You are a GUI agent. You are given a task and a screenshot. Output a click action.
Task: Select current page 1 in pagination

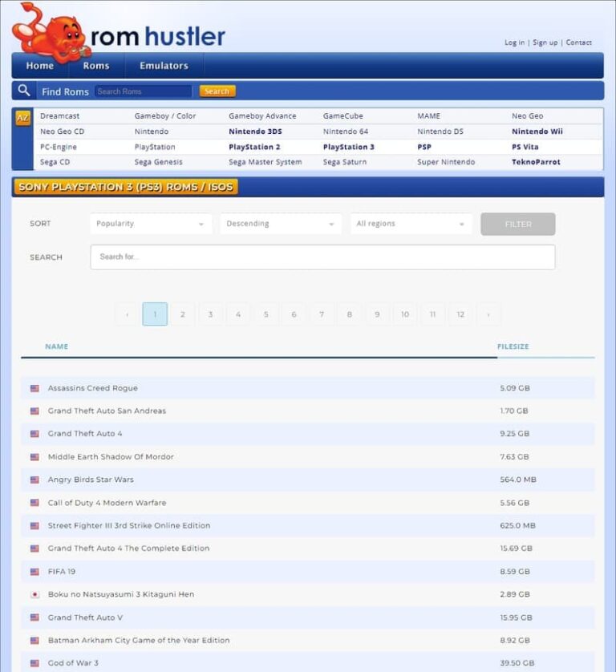[x=155, y=314]
